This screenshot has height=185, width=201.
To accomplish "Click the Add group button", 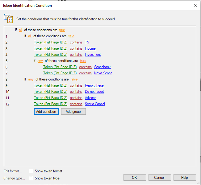I will 73,112.
